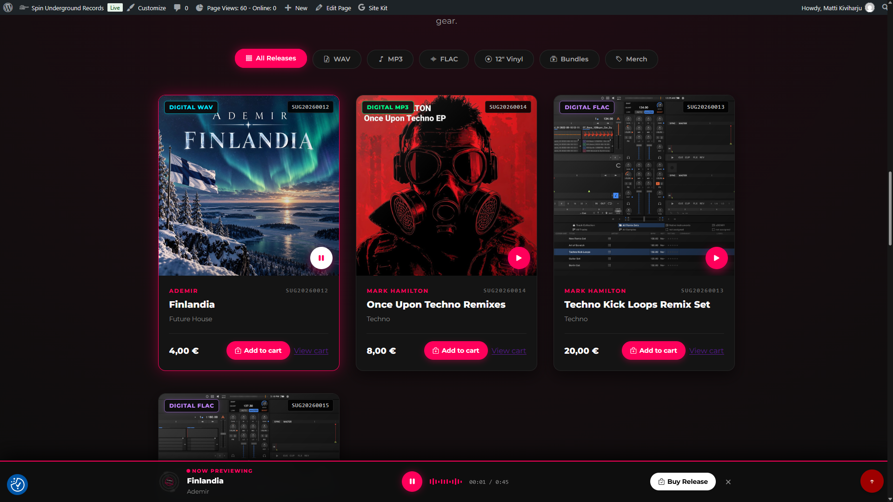Click the scroll-to-top arrow button
893x502 pixels.
[872, 482]
